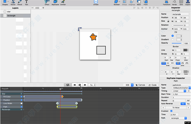The height and width of the screenshot is (124, 191).
Task: Open the Emitter tool
Action: [x=63, y=3]
